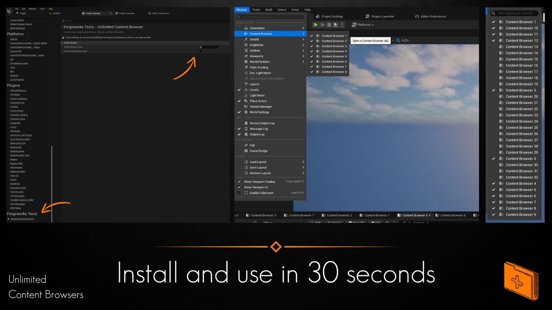The height and width of the screenshot is (310, 552).
Task: Expand the ImgMedia submenu arrow
Action: click(x=303, y=45)
